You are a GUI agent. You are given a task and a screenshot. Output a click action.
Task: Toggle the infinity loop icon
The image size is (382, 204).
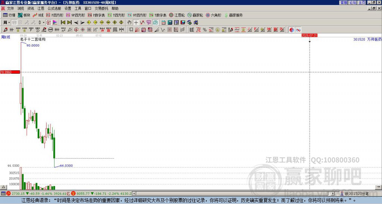tap(298, 30)
